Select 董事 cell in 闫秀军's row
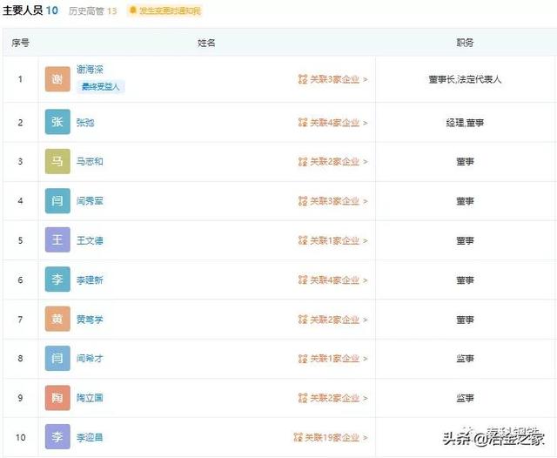557x458 pixels. pyautogui.click(x=465, y=201)
